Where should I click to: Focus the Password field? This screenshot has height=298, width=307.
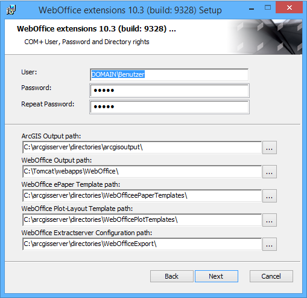(x=169, y=91)
